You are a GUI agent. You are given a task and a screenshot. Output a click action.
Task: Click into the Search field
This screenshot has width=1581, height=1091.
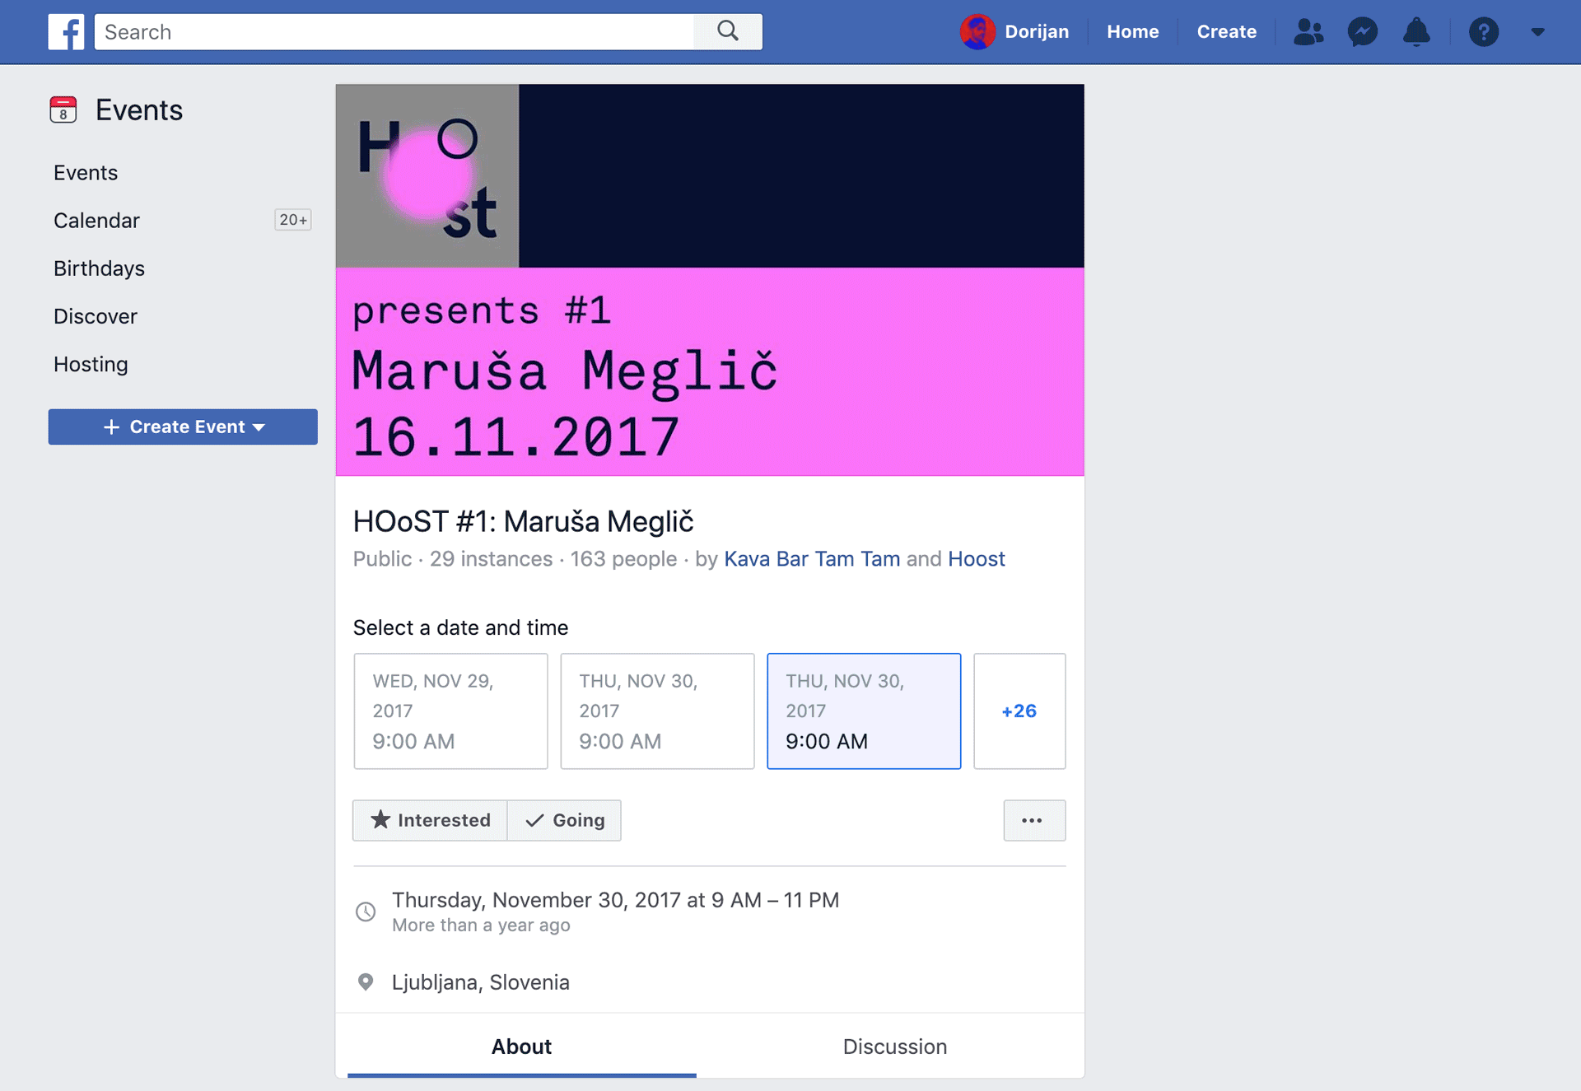pos(395,32)
